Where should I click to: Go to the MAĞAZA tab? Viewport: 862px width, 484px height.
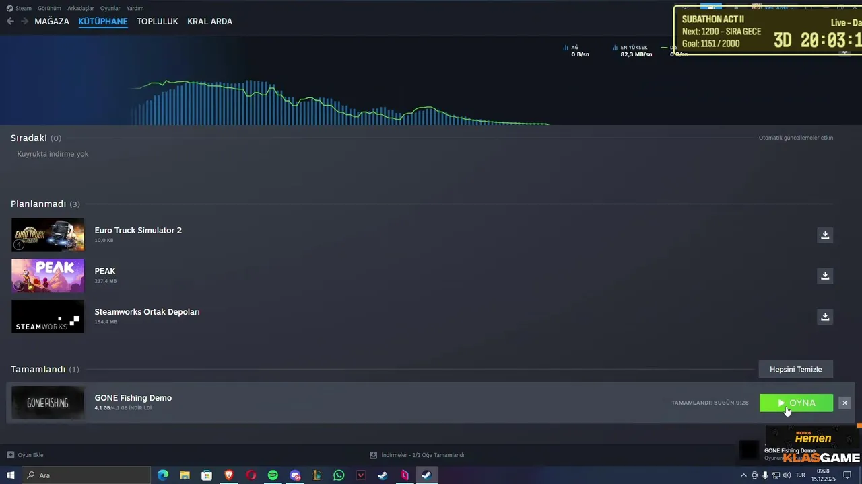coord(52,22)
